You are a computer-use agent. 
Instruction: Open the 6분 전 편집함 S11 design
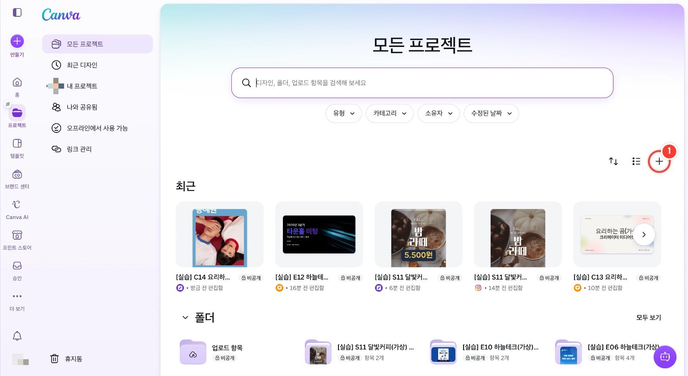point(418,234)
